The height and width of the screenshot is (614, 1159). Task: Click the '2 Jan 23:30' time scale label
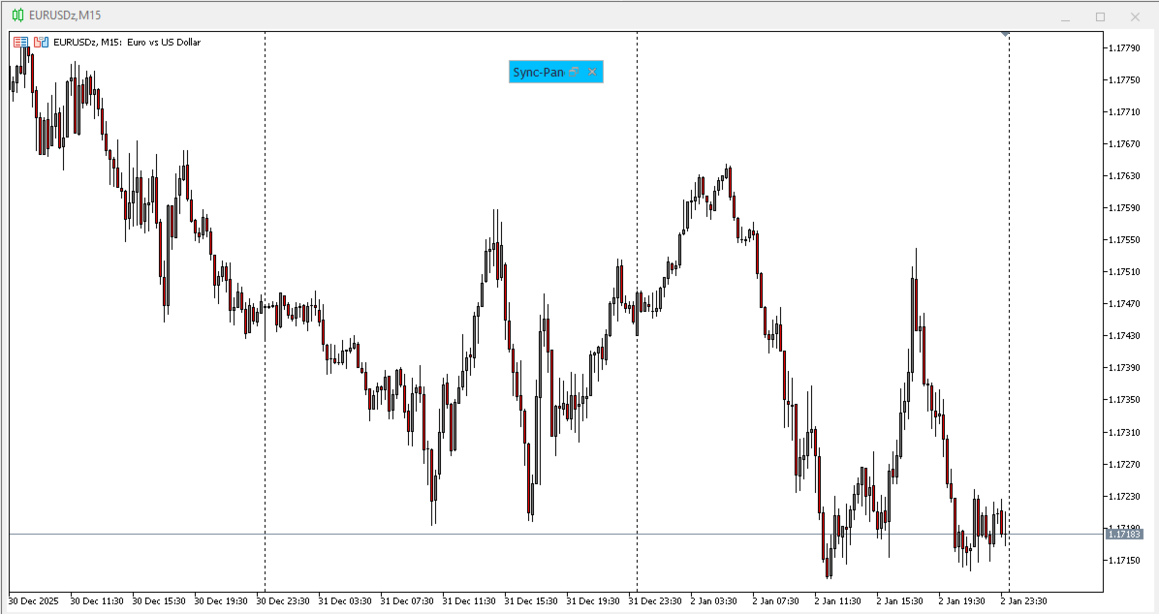point(1024,601)
